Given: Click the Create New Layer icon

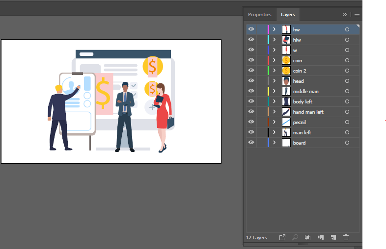Looking at the screenshot, I should (x=333, y=237).
